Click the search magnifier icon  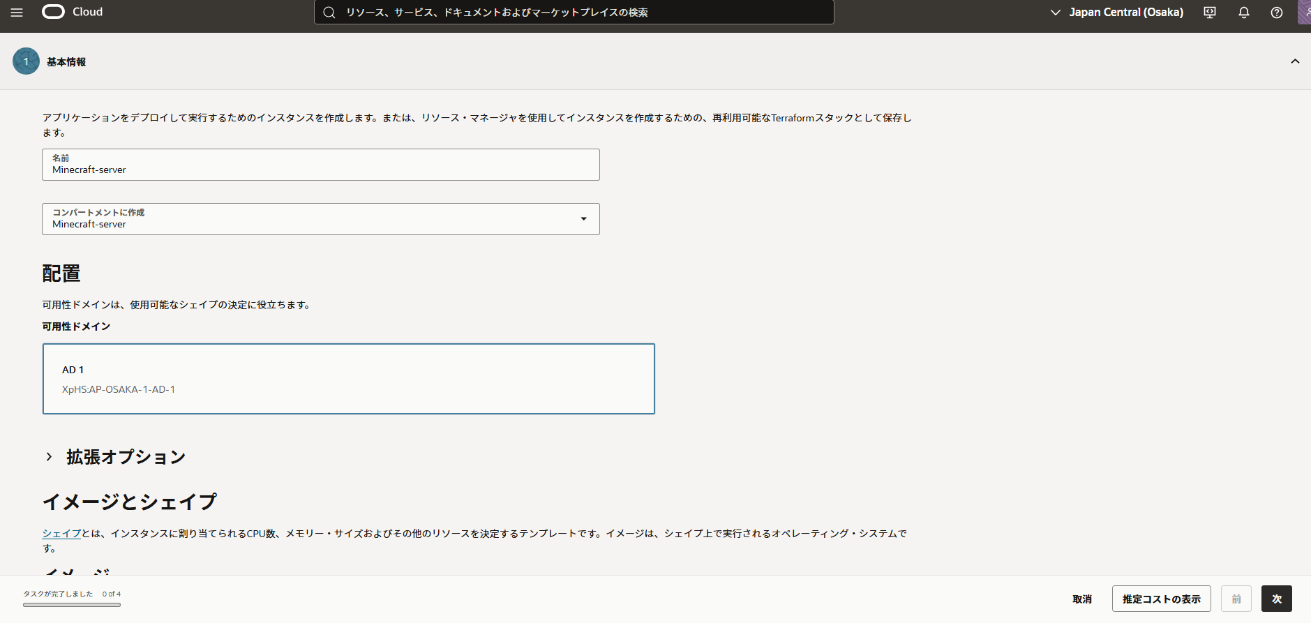point(330,13)
